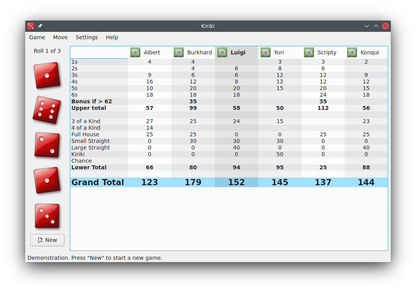The image size is (416, 292).
Task: Select the die showing five dots
Action: [47, 110]
